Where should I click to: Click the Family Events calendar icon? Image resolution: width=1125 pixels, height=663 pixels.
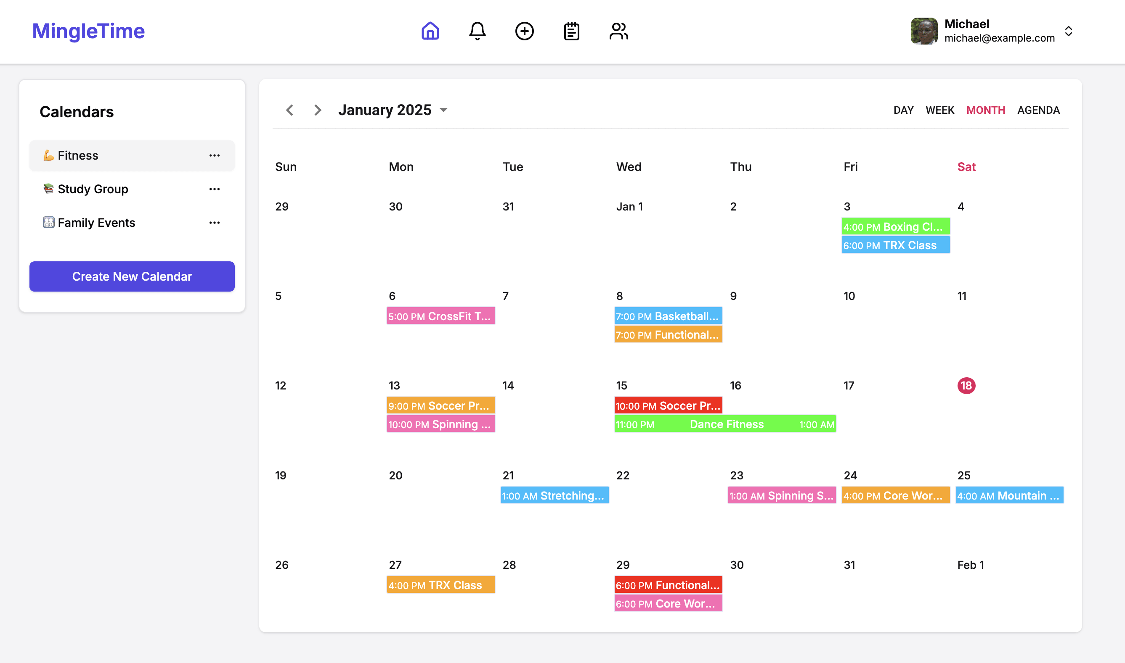tap(49, 222)
